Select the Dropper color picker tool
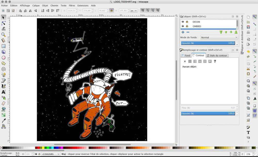Image resolution: width=258 pixels, height=157 pixels. coord(3,121)
